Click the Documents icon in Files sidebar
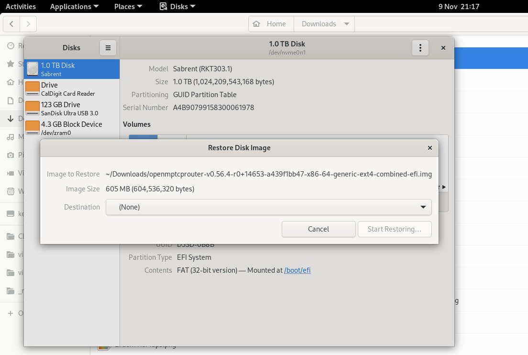Image resolution: width=528 pixels, height=355 pixels. pyautogui.click(x=11, y=100)
